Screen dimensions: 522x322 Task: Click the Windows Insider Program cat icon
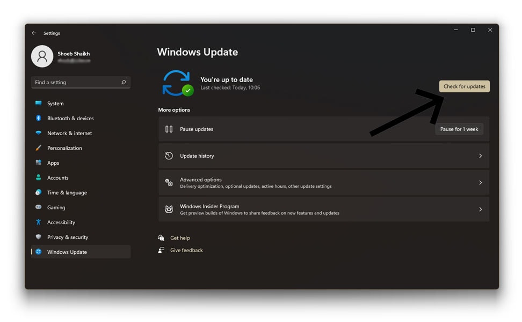click(169, 209)
